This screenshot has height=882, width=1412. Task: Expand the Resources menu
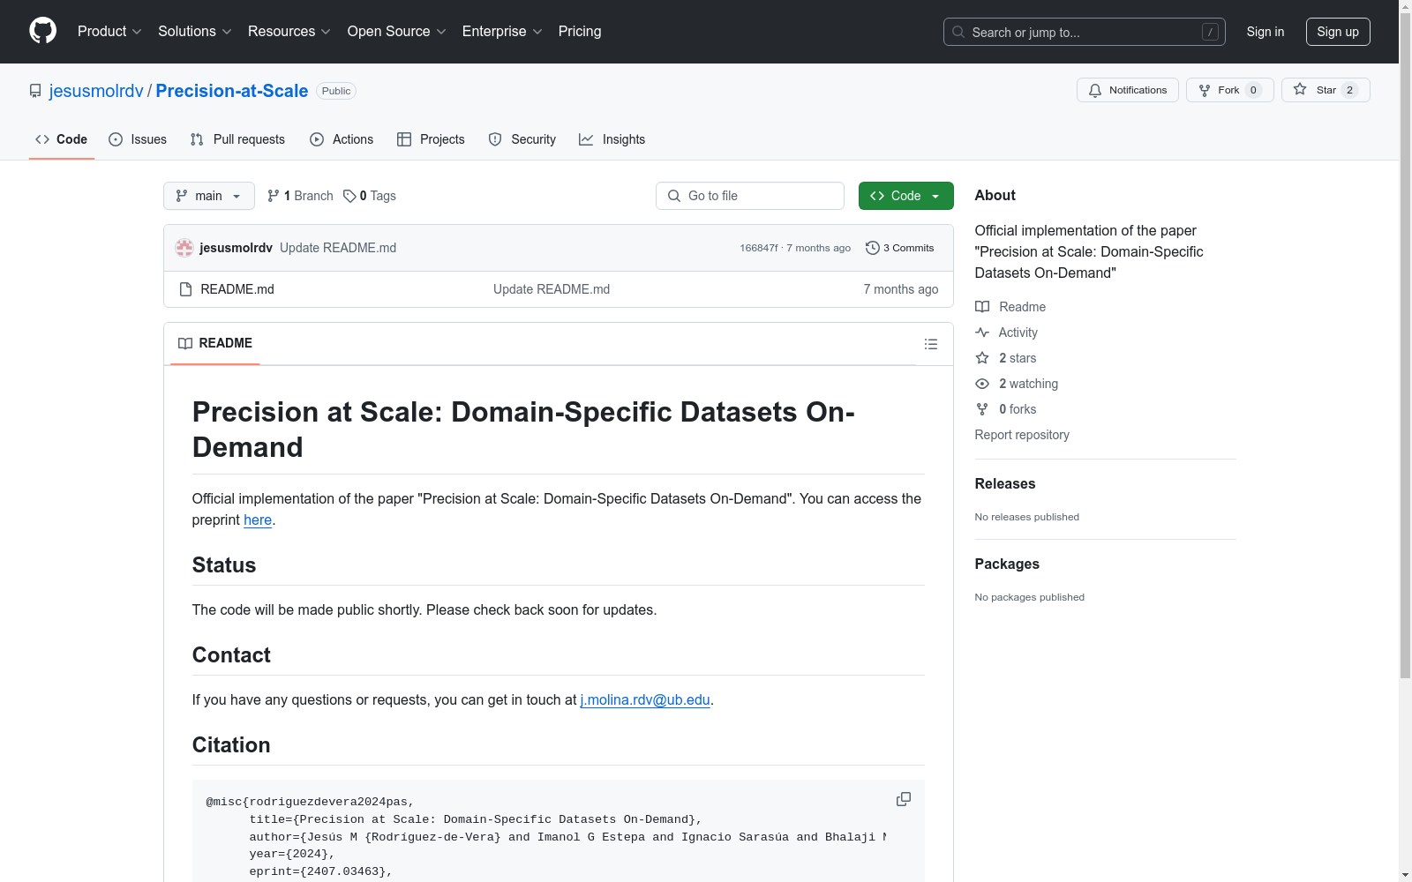pyautogui.click(x=289, y=31)
